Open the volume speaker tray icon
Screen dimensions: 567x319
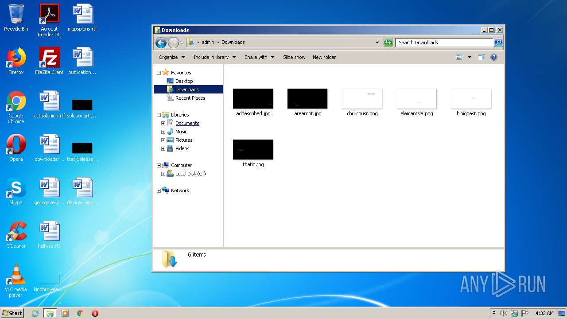click(504, 313)
